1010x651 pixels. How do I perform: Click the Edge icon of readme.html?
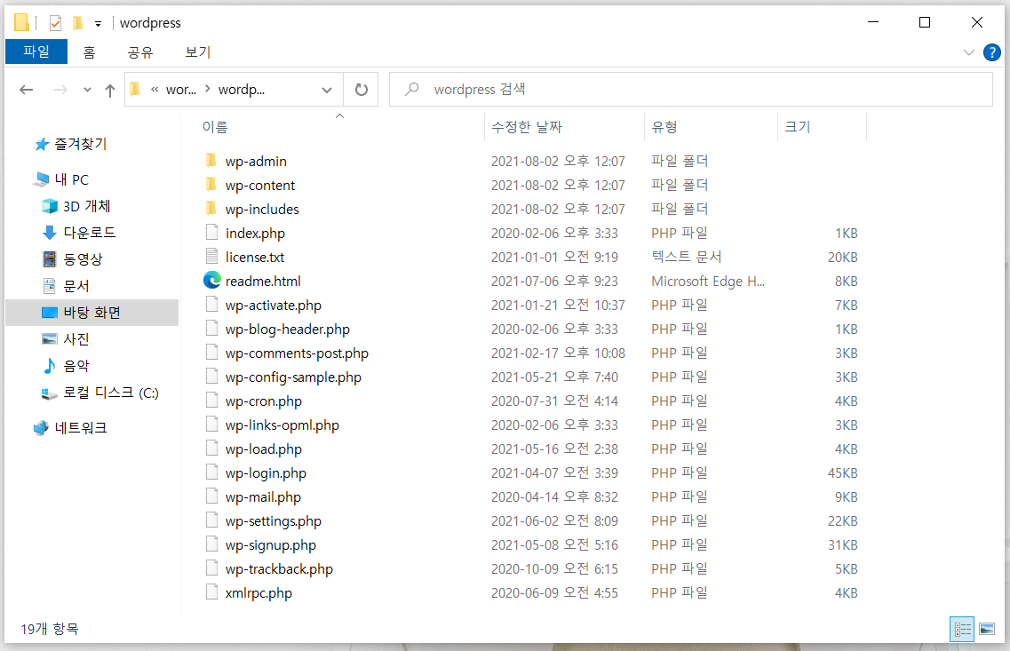click(212, 280)
